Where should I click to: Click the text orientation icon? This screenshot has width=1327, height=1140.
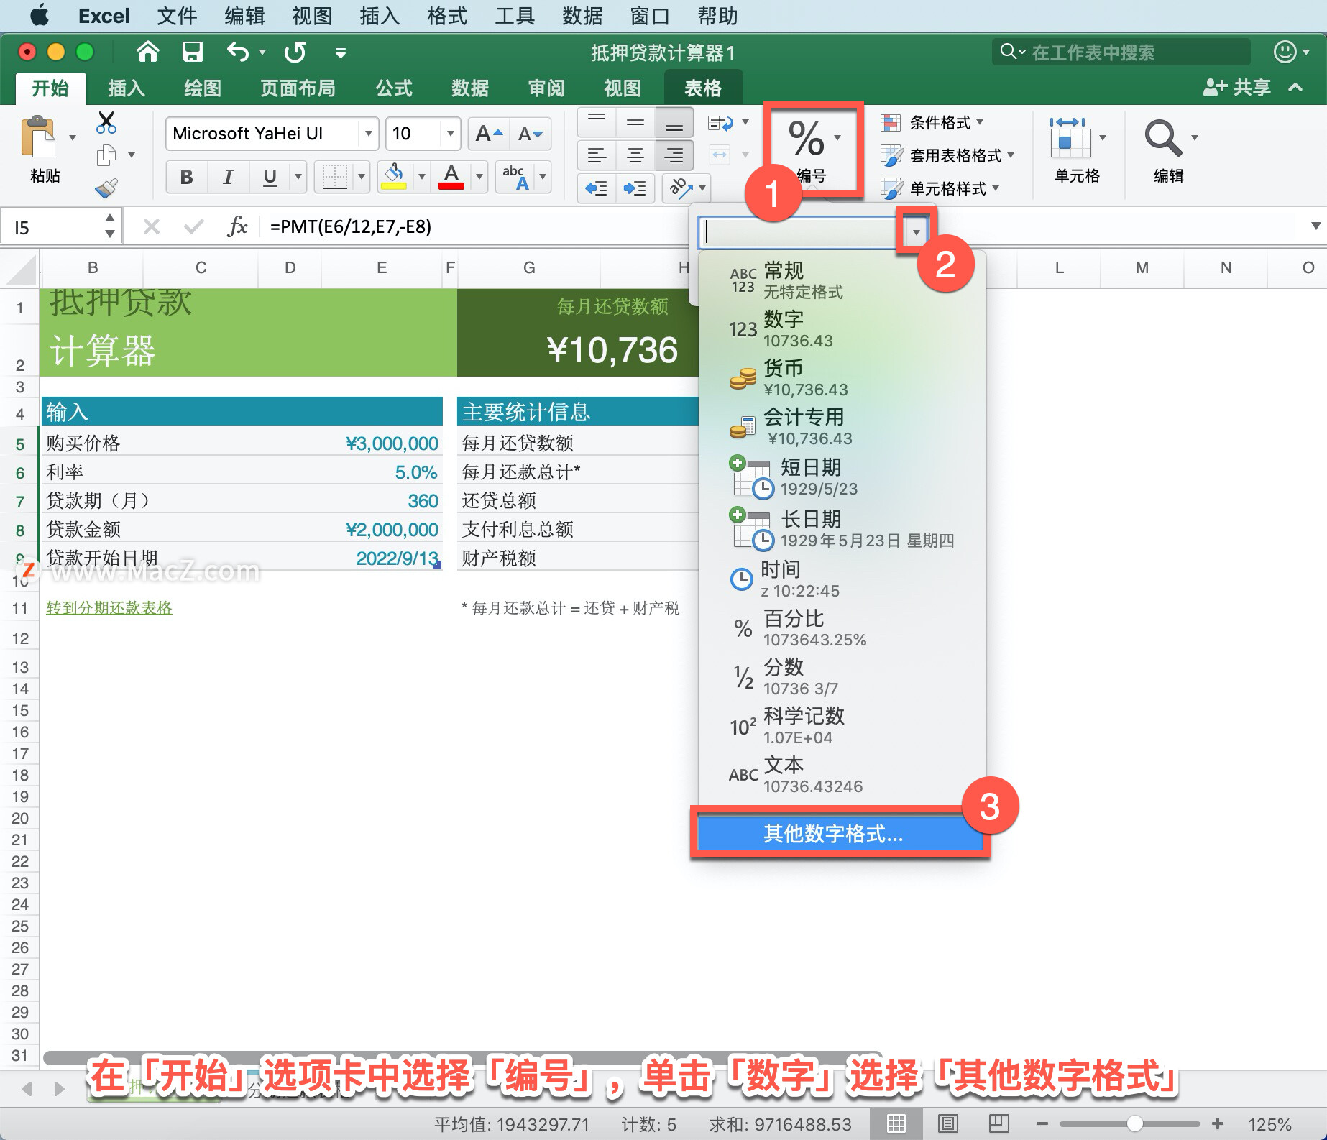click(x=680, y=188)
